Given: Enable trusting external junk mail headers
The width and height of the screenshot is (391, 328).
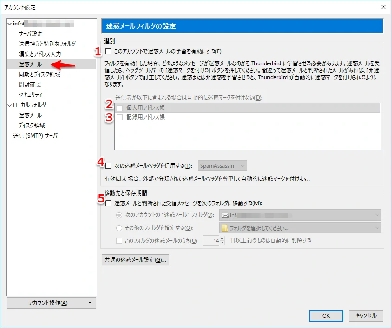Looking at the screenshot, I should coord(108,165).
